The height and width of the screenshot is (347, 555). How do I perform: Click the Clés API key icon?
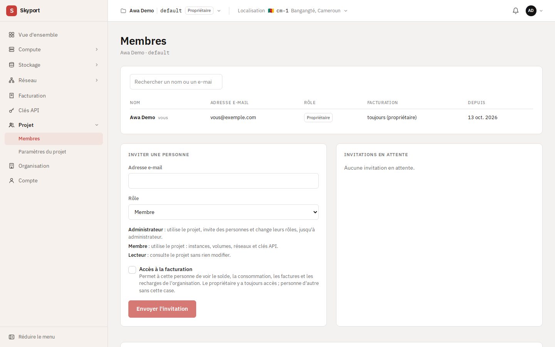pyautogui.click(x=12, y=110)
